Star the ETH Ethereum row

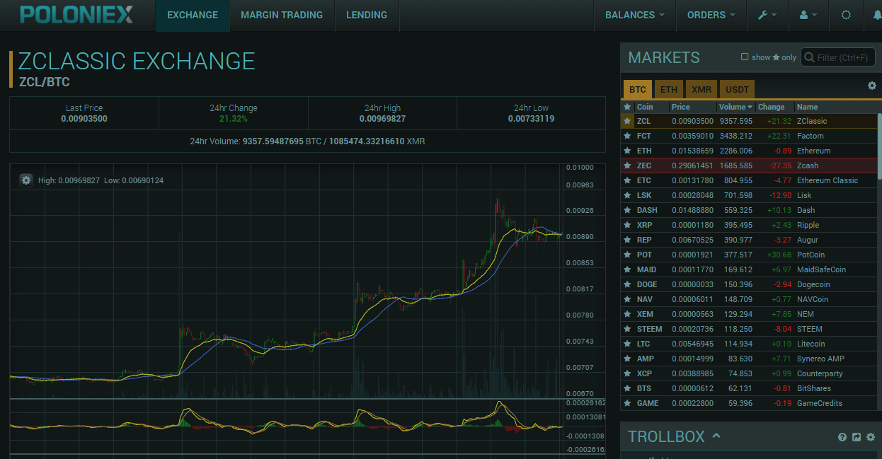626,151
